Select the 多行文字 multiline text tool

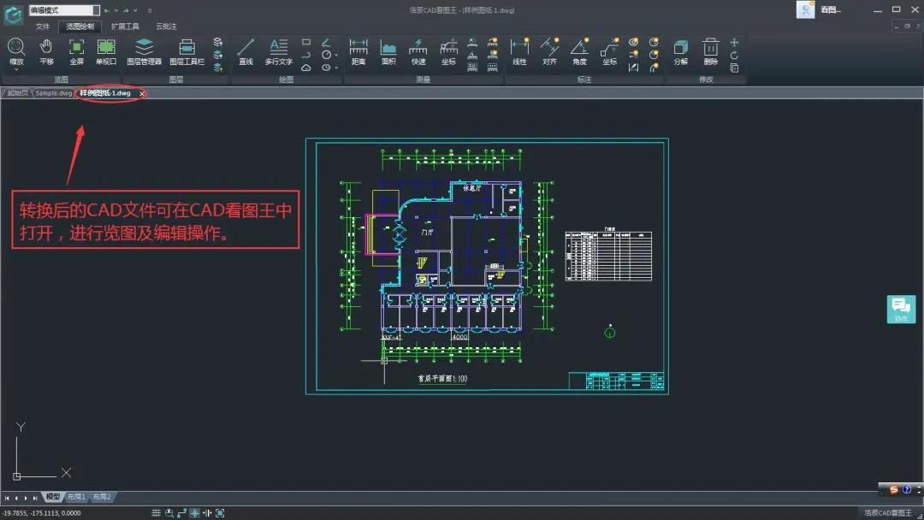click(278, 51)
